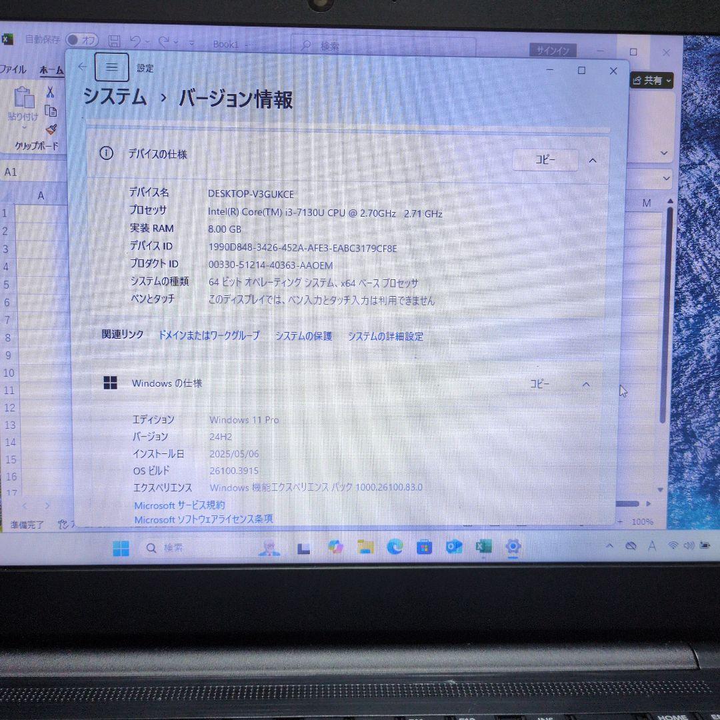Screen dimensions: 720x720
Task: Copy Windows specifications with コピー button
Action: [x=539, y=383]
